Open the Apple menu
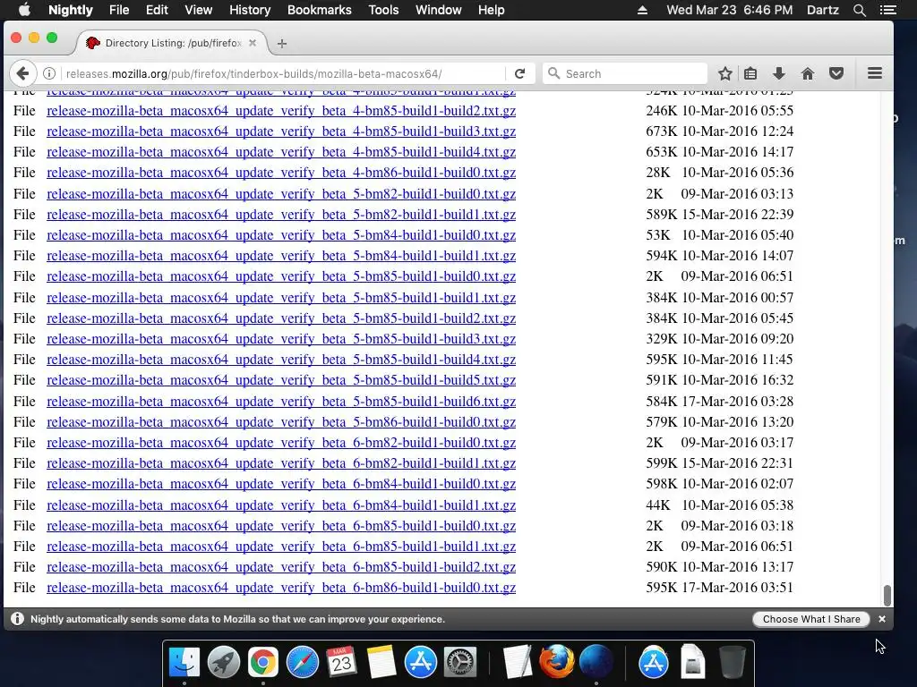Viewport: 917px width, 687px height. (x=24, y=10)
